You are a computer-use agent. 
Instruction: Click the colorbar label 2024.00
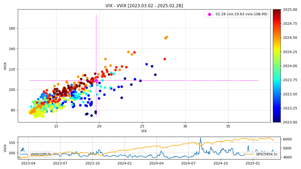coord(290,66)
